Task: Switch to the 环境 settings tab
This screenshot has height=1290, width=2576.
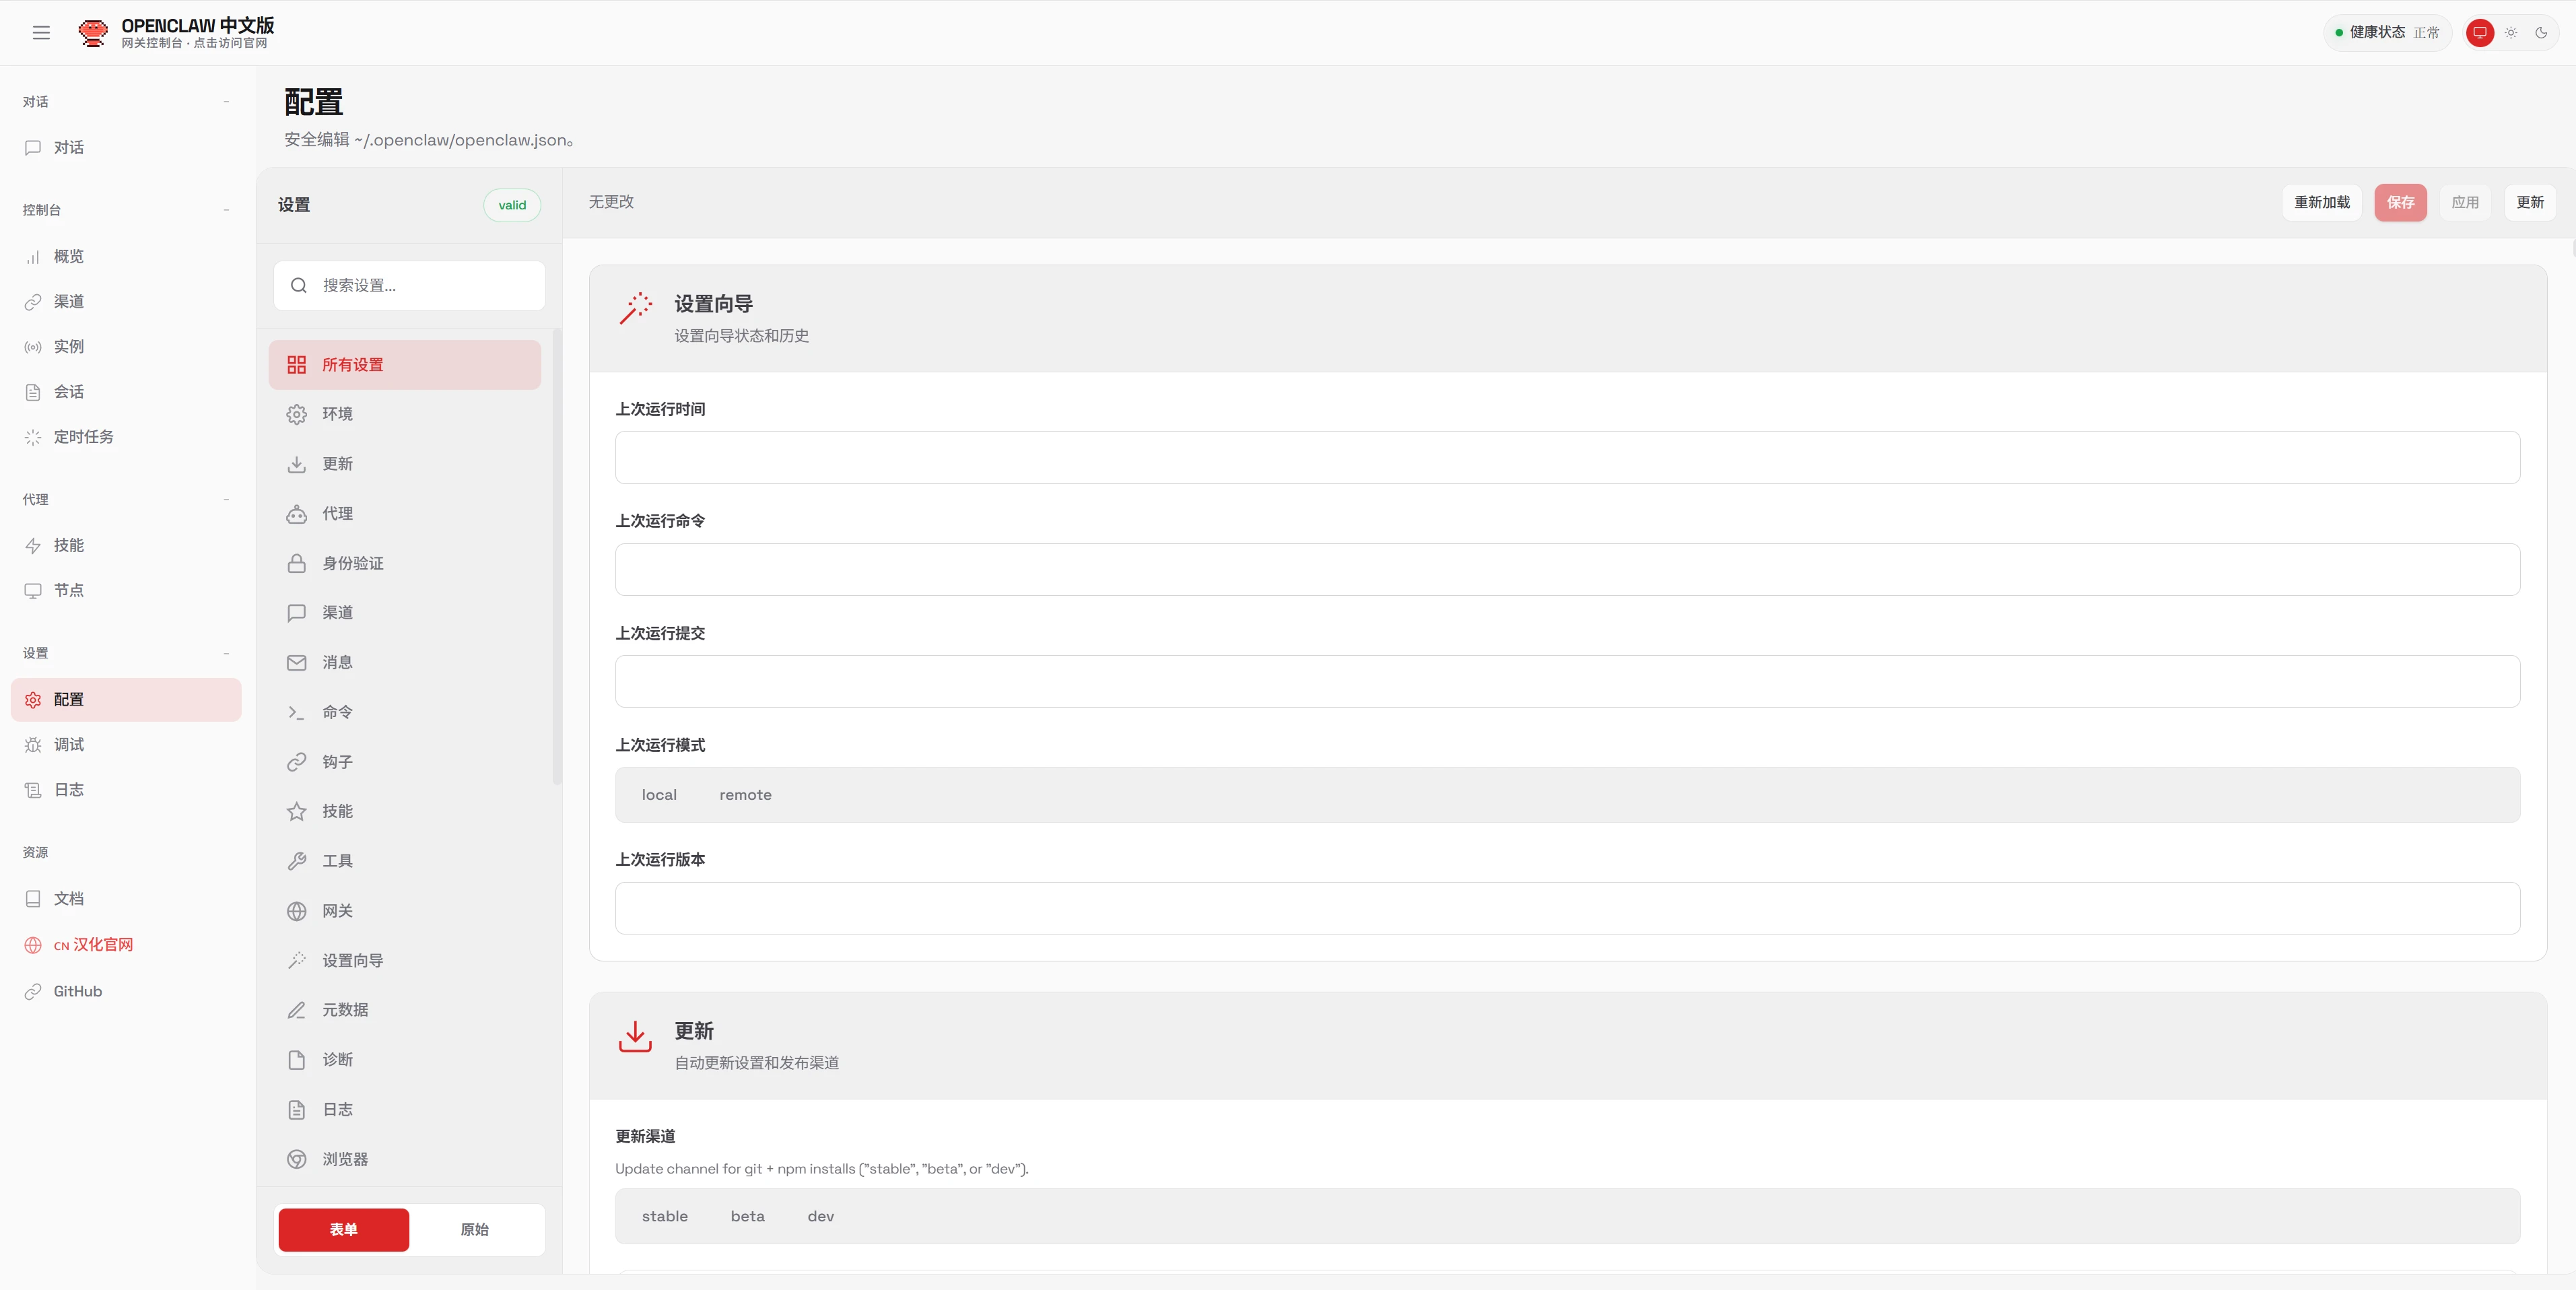Action: 336,414
